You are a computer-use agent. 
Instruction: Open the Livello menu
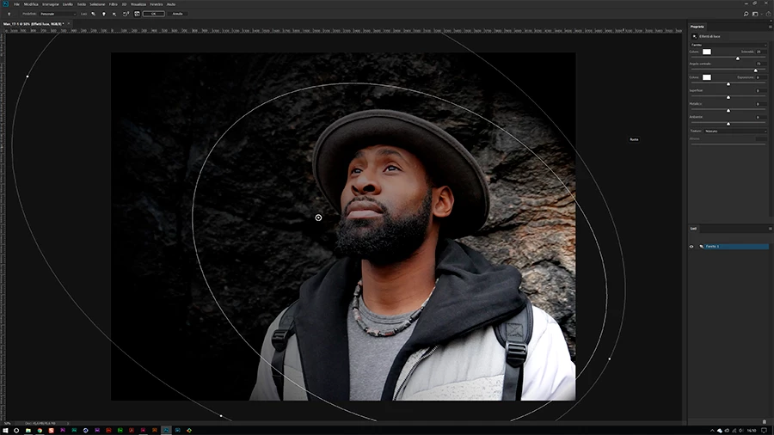68,4
